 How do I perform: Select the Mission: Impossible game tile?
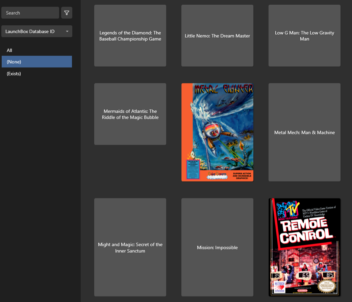pos(217,247)
